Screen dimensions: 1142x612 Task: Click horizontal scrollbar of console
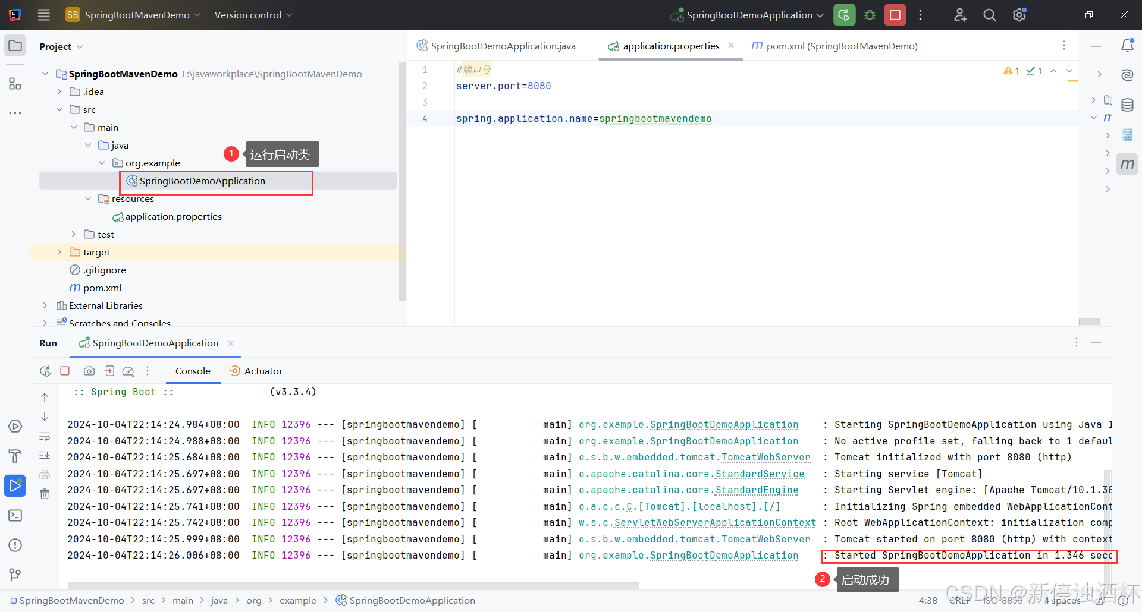coord(353,586)
